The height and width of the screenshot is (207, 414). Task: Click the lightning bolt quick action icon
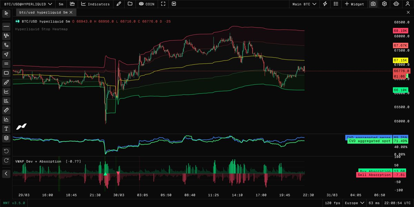(x=325, y=4)
